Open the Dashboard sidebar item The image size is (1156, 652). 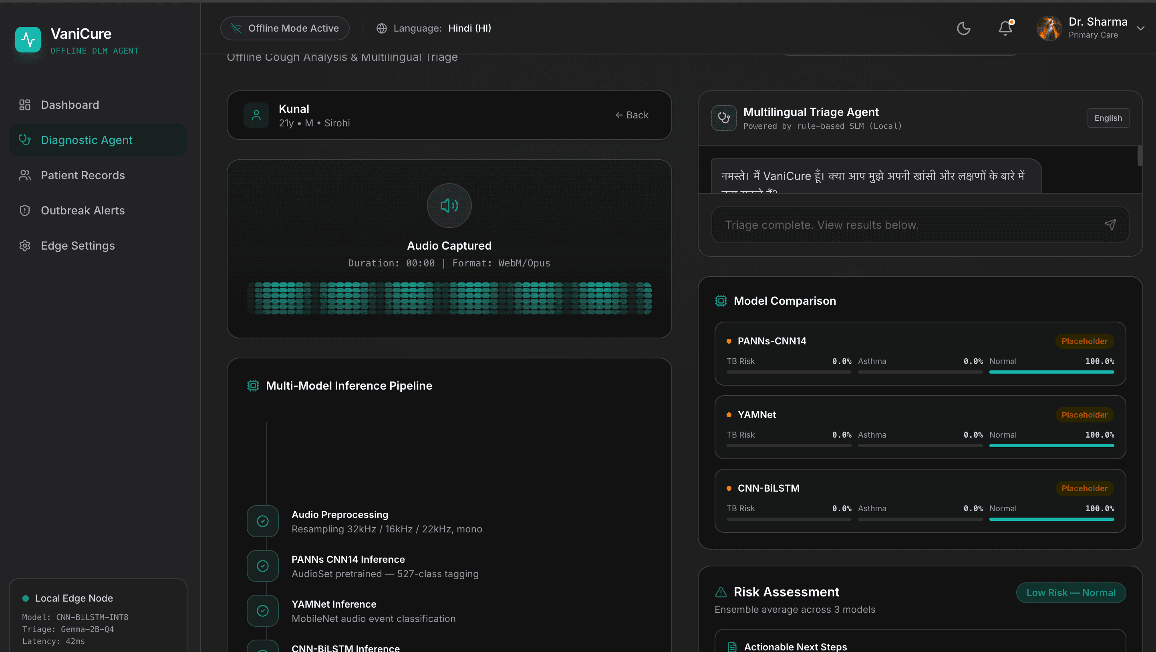[98, 105]
